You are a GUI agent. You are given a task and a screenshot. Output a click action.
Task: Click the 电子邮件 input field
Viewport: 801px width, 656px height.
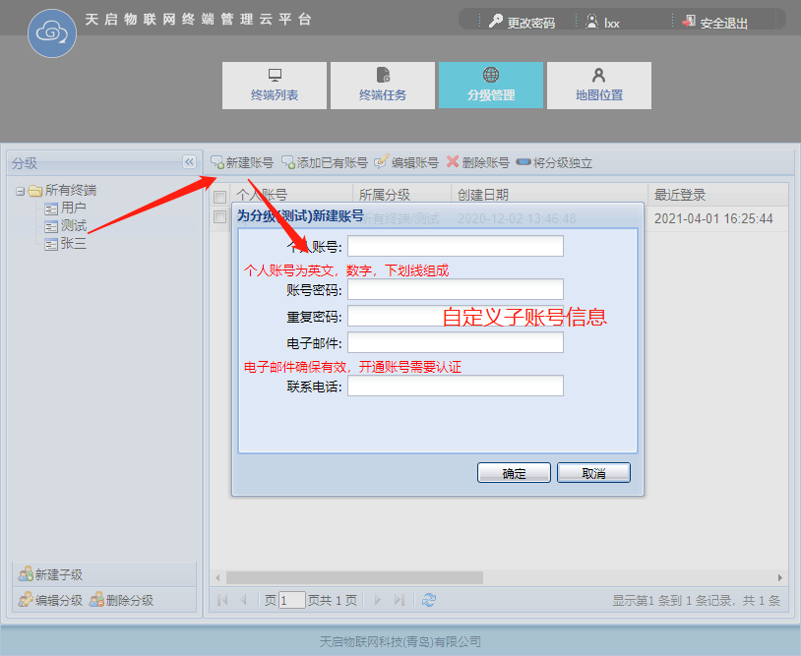(x=456, y=342)
